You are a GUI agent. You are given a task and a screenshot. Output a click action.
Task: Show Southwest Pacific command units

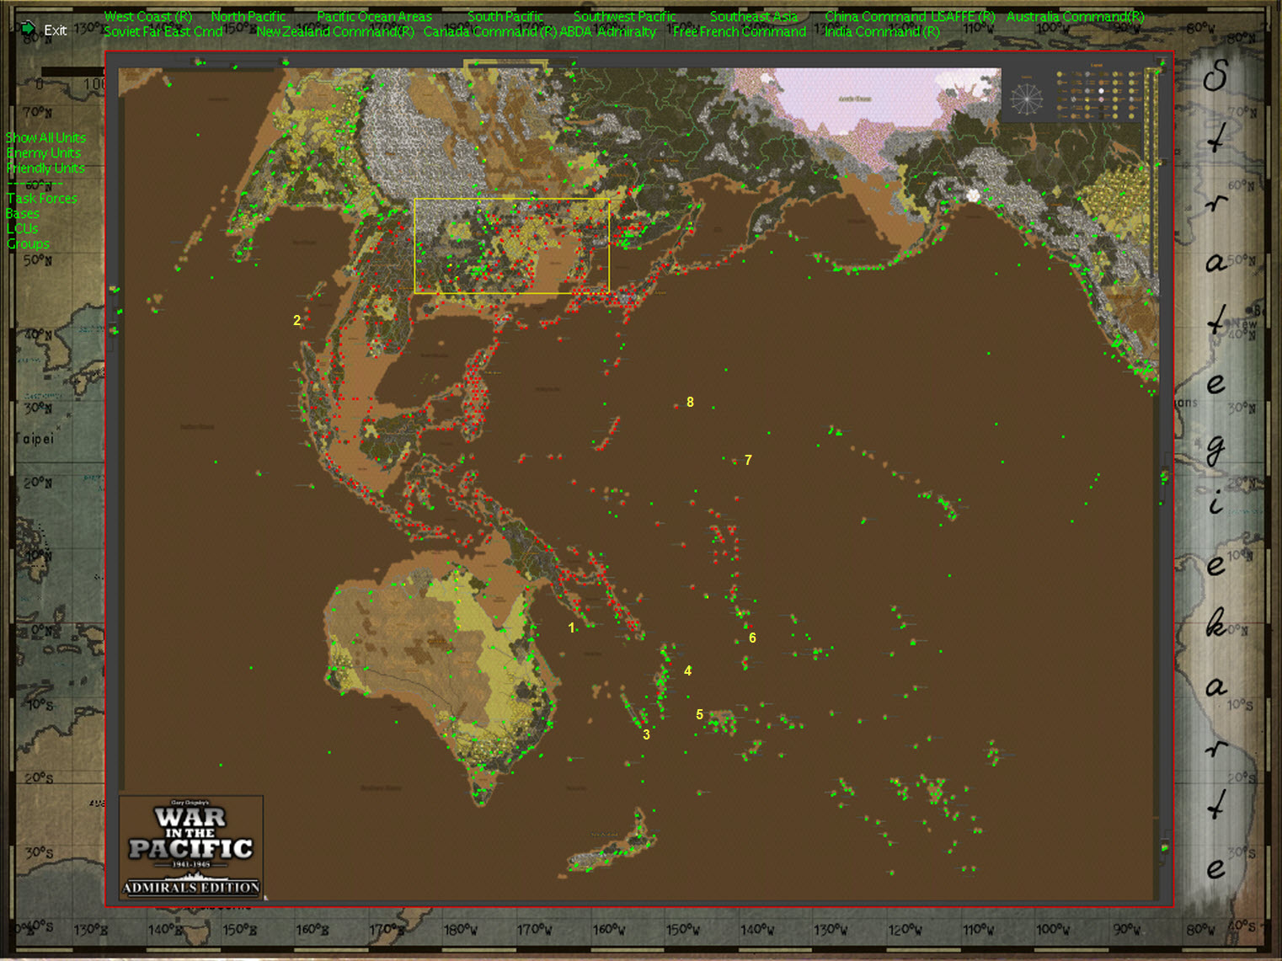point(625,16)
